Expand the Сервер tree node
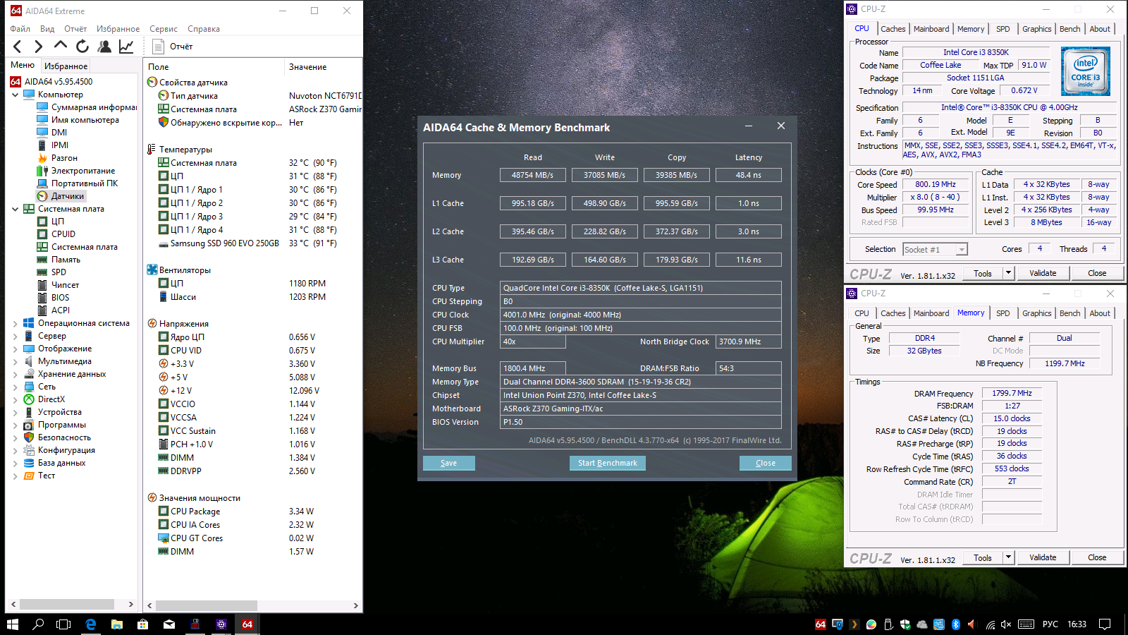Image resolution: width=1128 pixels, height=635 pixels. pyautogui.click(x=15, y=336)
